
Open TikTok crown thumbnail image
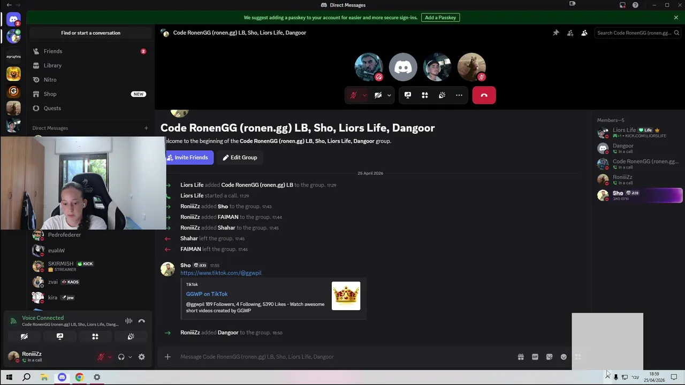[346, 296]
